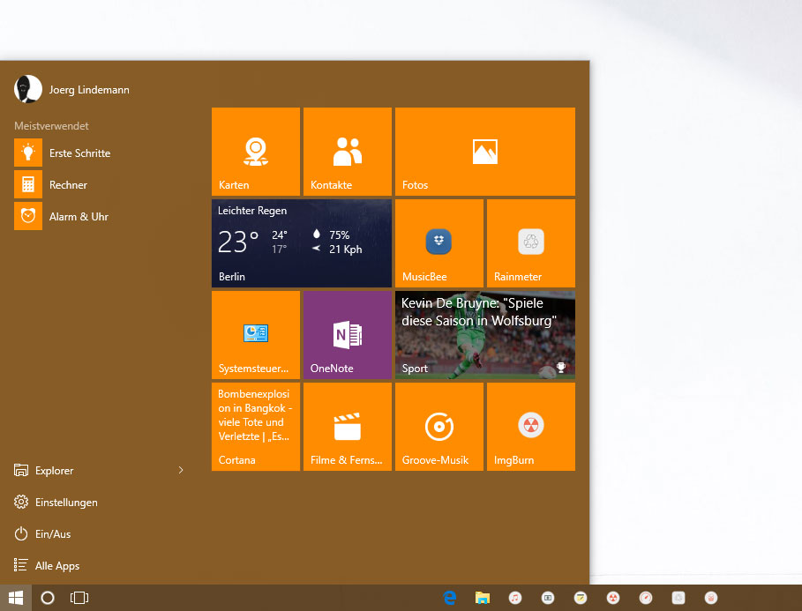
Task: Click the Rechner calculator icon
Action: pos(28,184)
